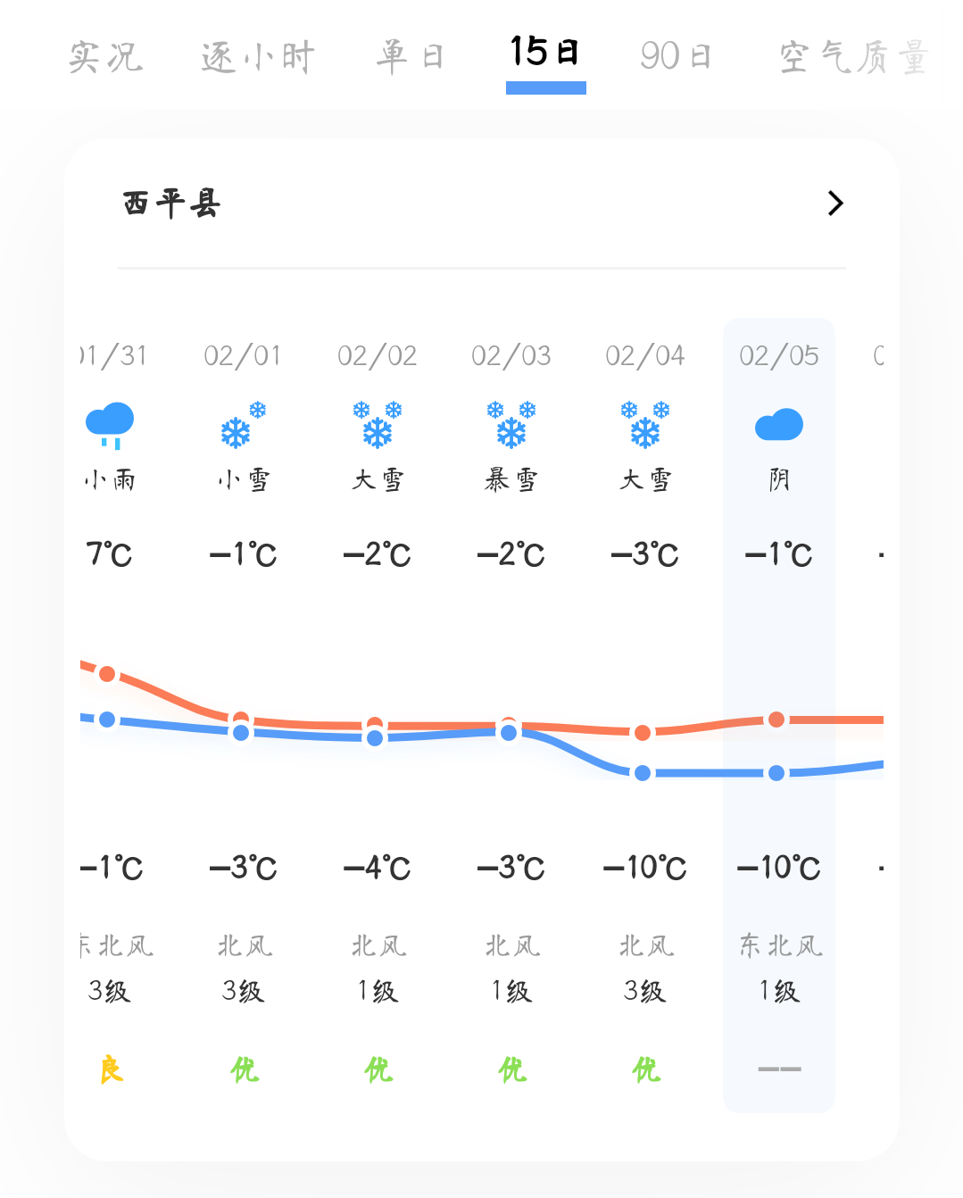Select the 15日 forecast tab
Screen dimensions: 963x1198
point(545,54)
